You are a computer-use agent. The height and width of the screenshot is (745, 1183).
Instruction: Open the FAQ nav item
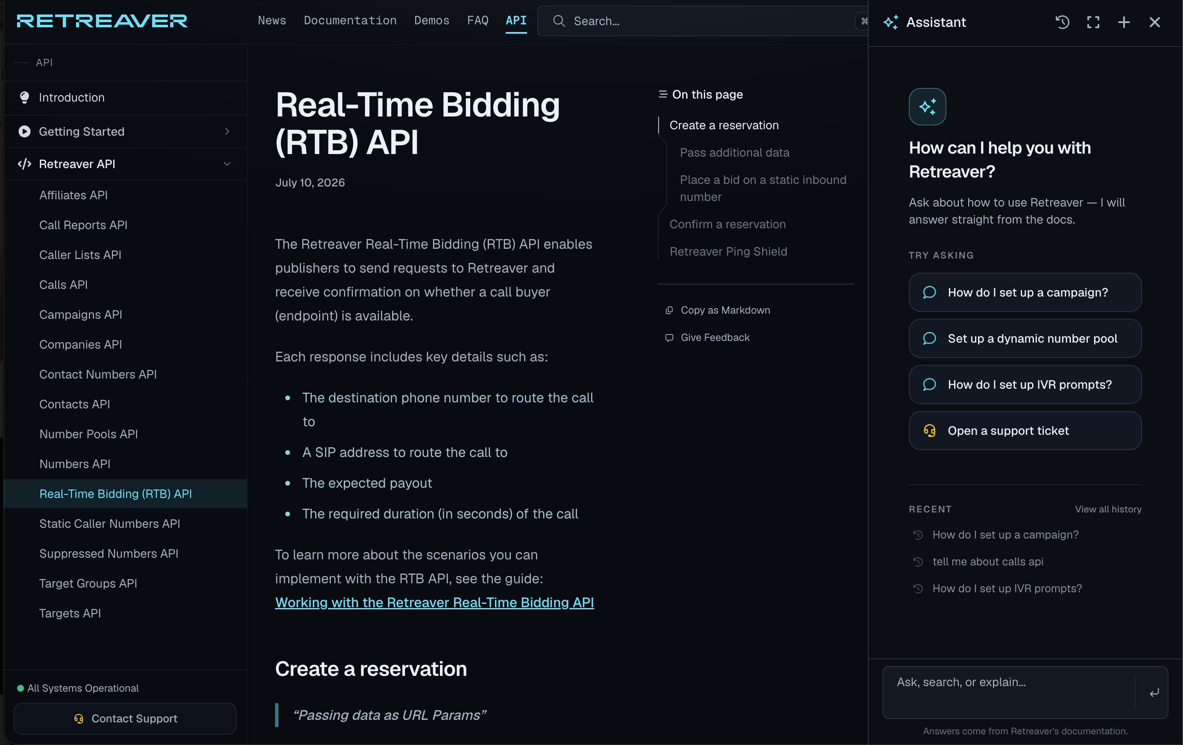(477, 20)
